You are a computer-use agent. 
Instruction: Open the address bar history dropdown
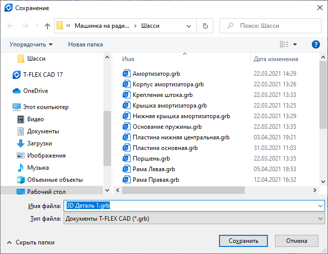coord(190,26)
